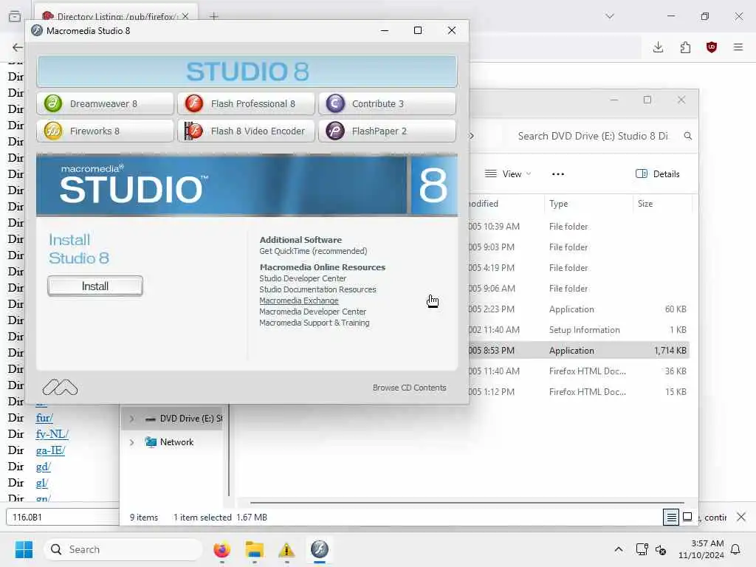Open Studio Documentation Resources link
The height and width of the screenshot is (567, 756).
pyautogui.click(x=317, y=289)
